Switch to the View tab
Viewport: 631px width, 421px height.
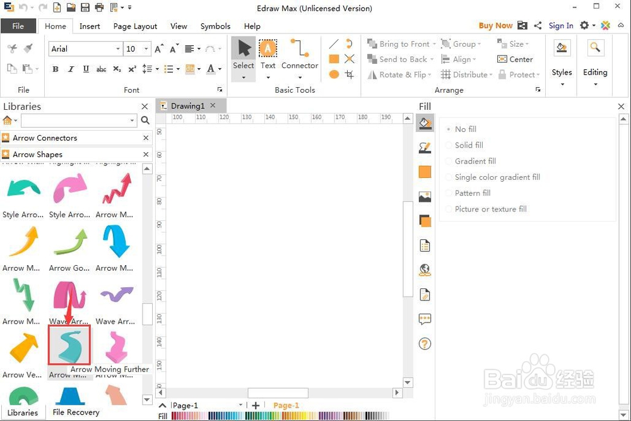click(179, 26)
